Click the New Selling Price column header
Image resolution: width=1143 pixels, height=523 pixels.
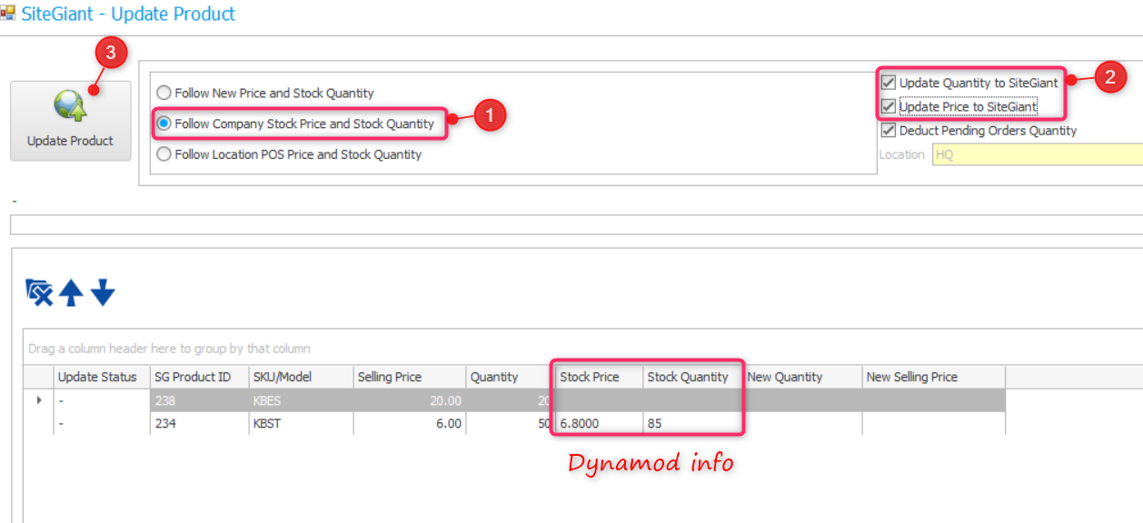pyautogui.click(x=933, y=377)
